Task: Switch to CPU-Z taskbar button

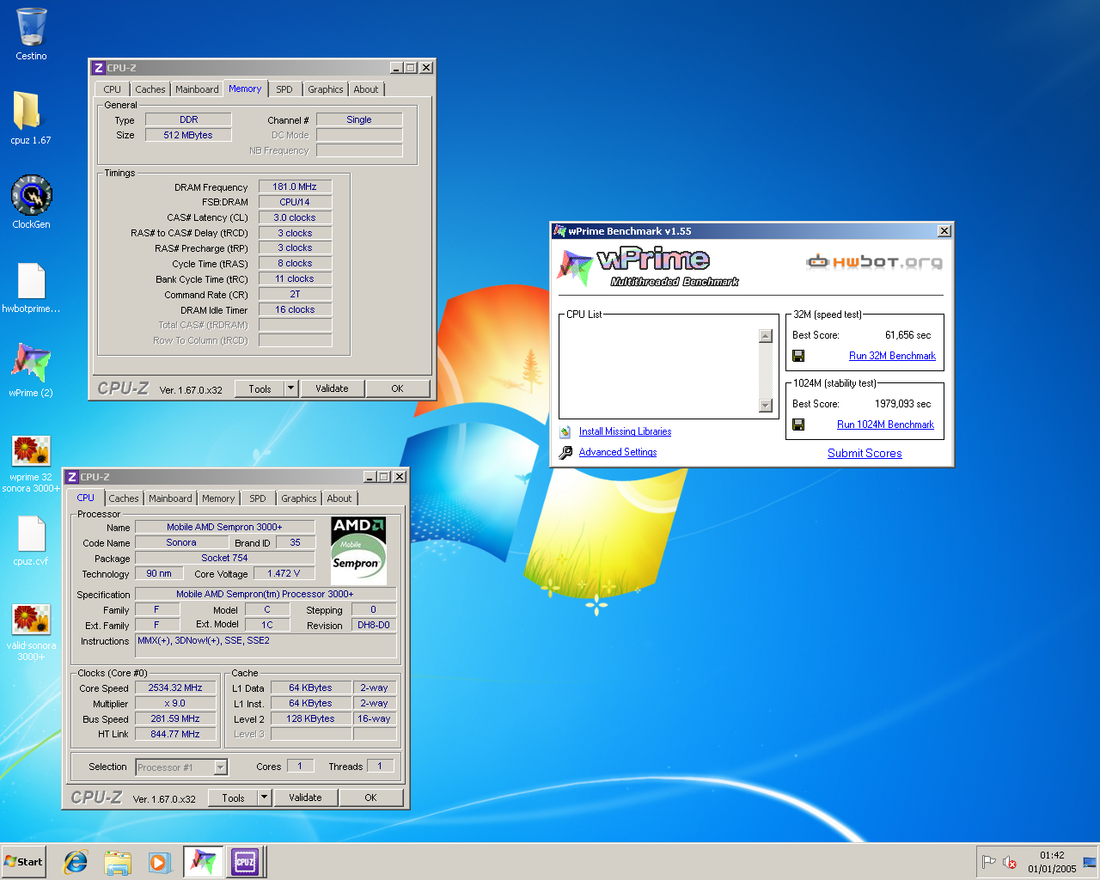Action: click(x=245, y=862)
